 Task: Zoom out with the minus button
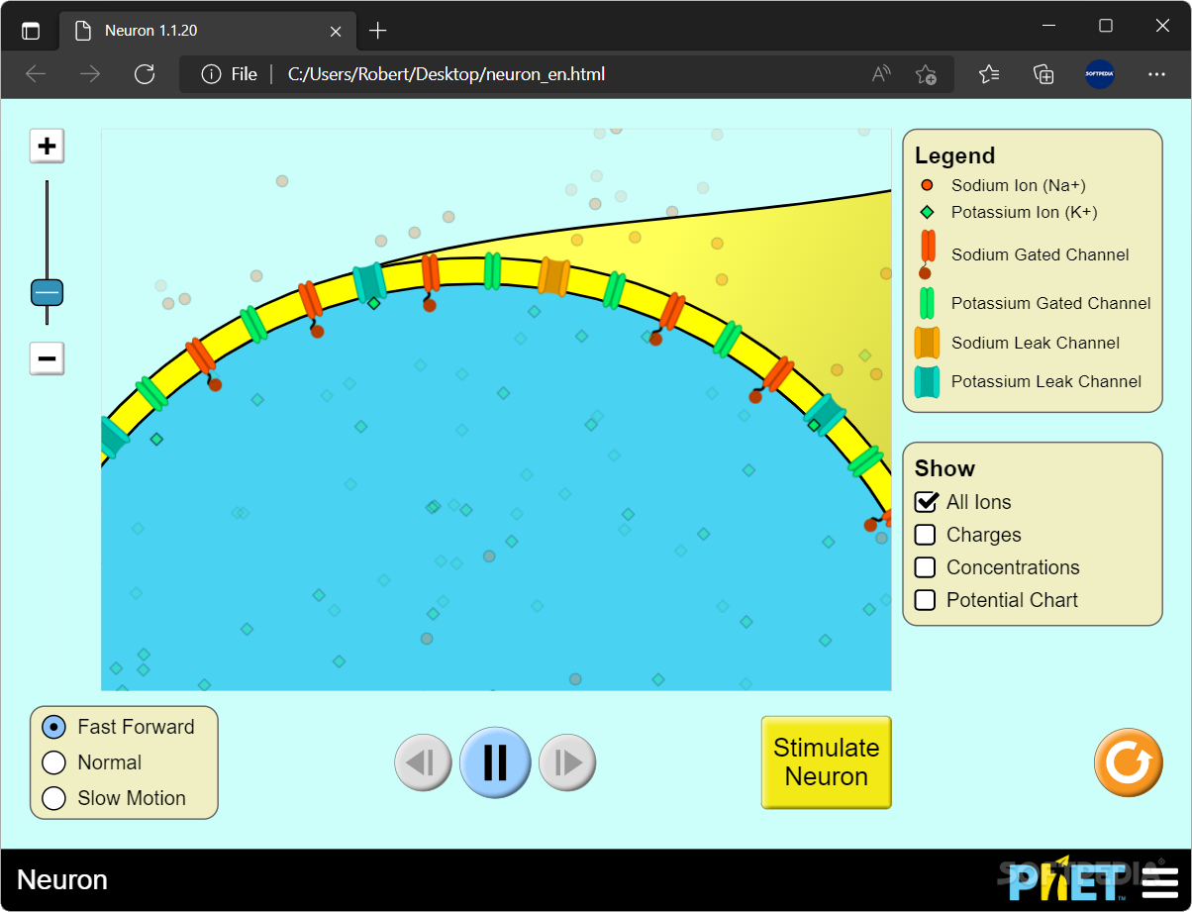[x=47, y=357]
